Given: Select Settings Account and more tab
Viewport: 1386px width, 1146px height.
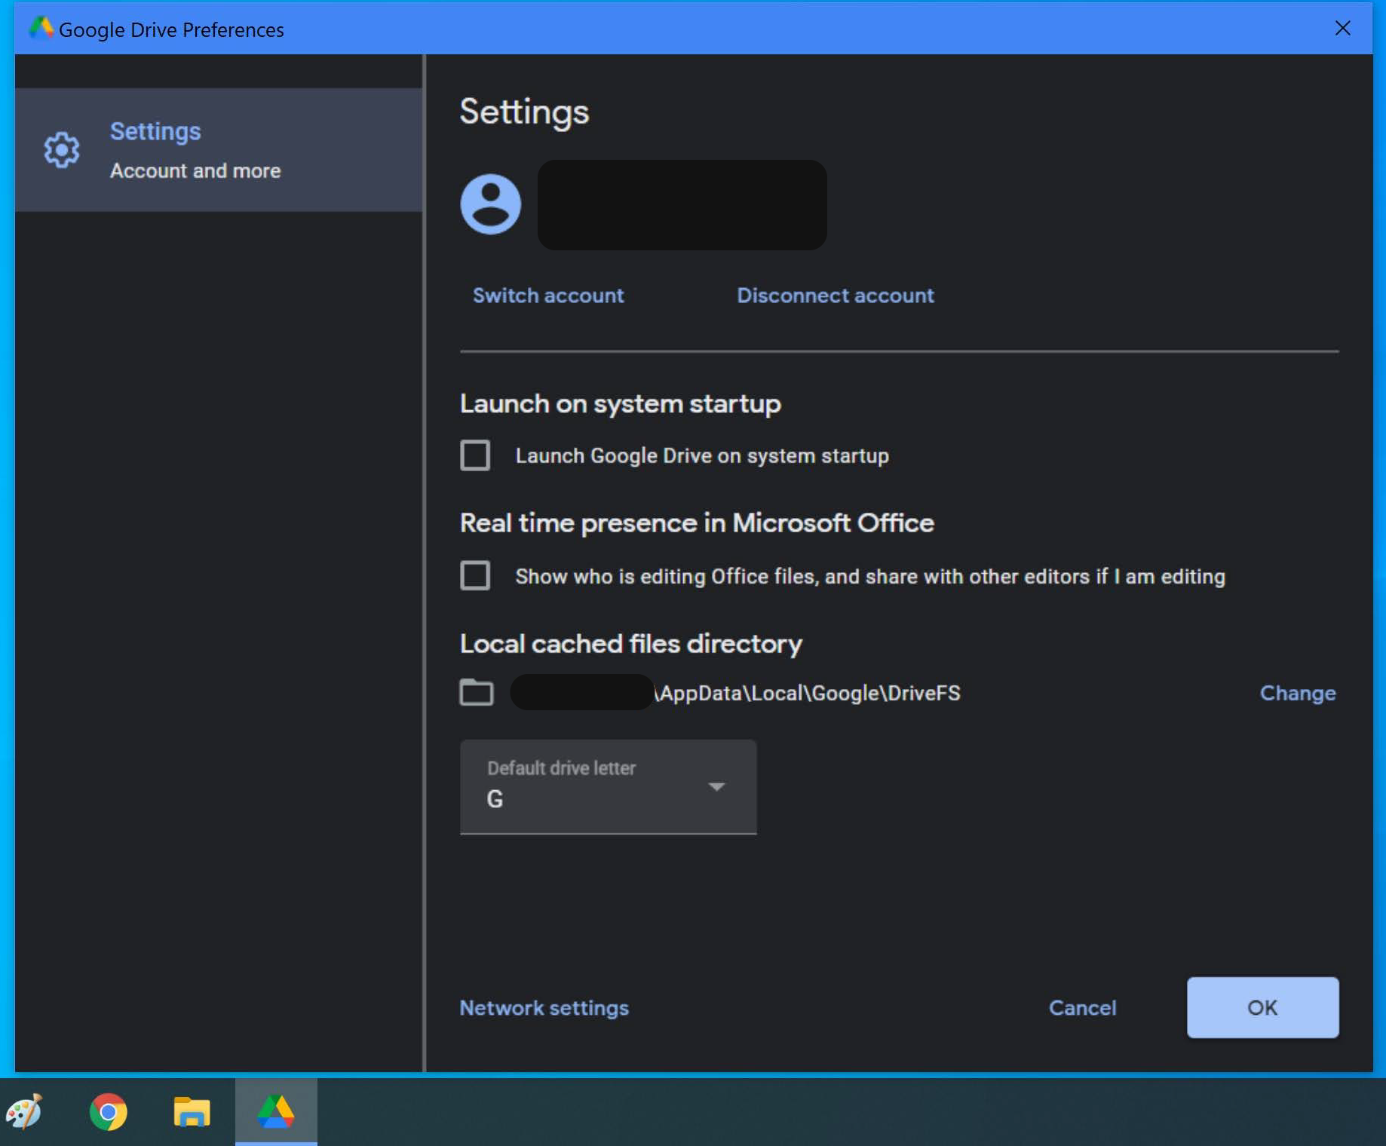Looking at the screenshot, I should coord(219,150).
